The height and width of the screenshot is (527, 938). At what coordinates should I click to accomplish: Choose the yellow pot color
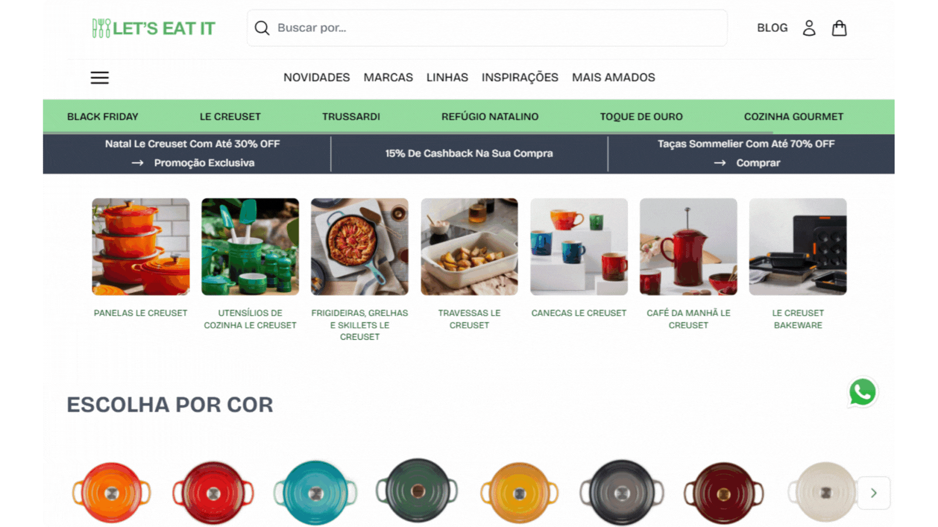[519, 492]
